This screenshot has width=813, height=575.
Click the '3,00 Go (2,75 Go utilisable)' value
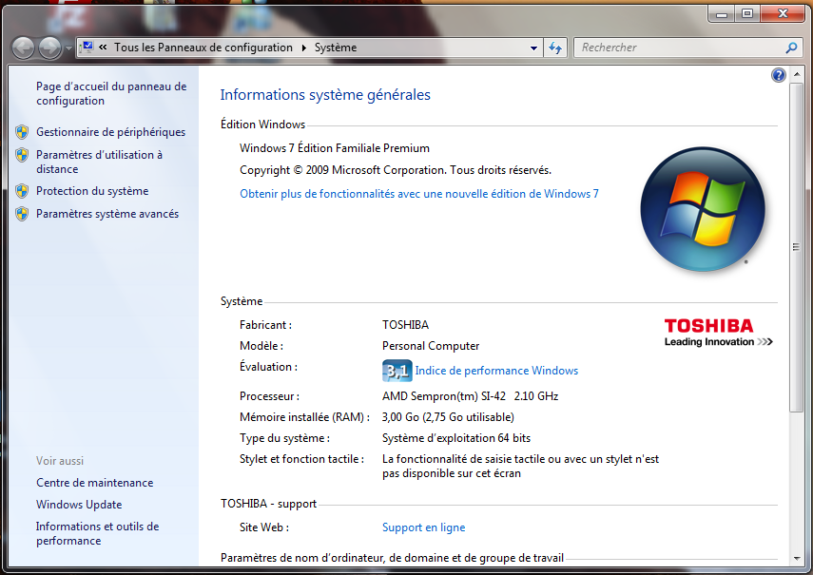[448, 417]
